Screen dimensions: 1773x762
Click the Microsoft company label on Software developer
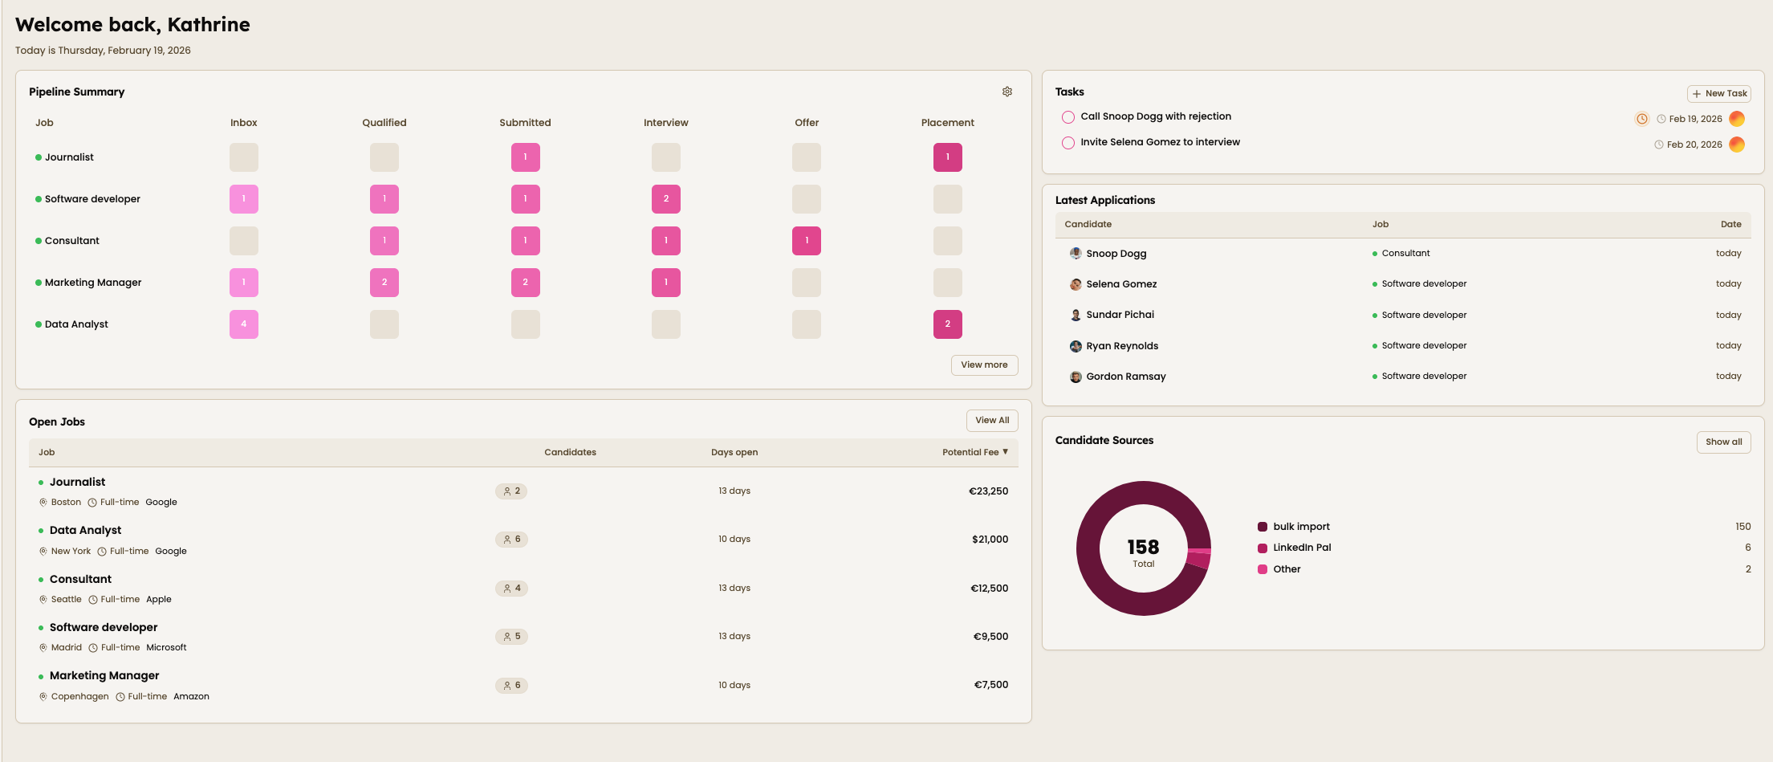166,648
